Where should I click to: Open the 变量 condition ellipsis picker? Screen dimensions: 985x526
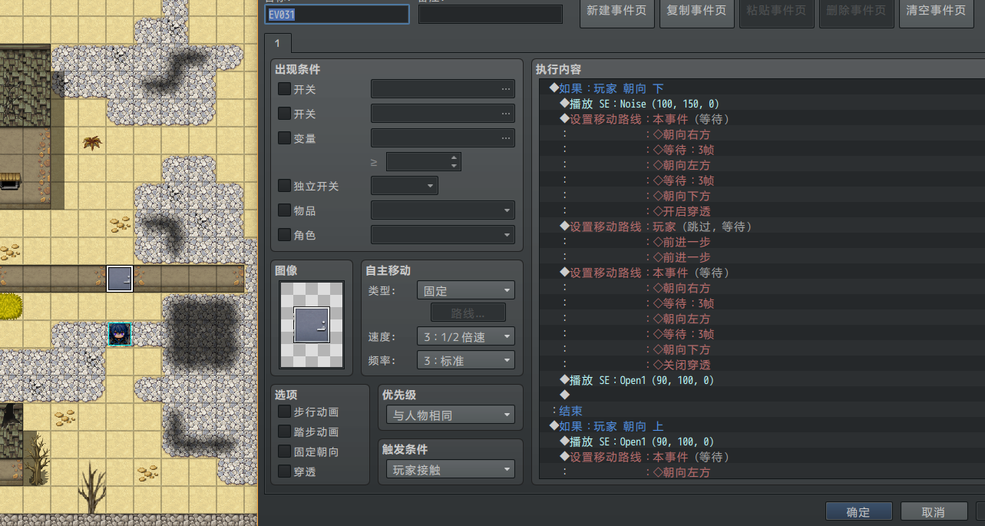505,138
